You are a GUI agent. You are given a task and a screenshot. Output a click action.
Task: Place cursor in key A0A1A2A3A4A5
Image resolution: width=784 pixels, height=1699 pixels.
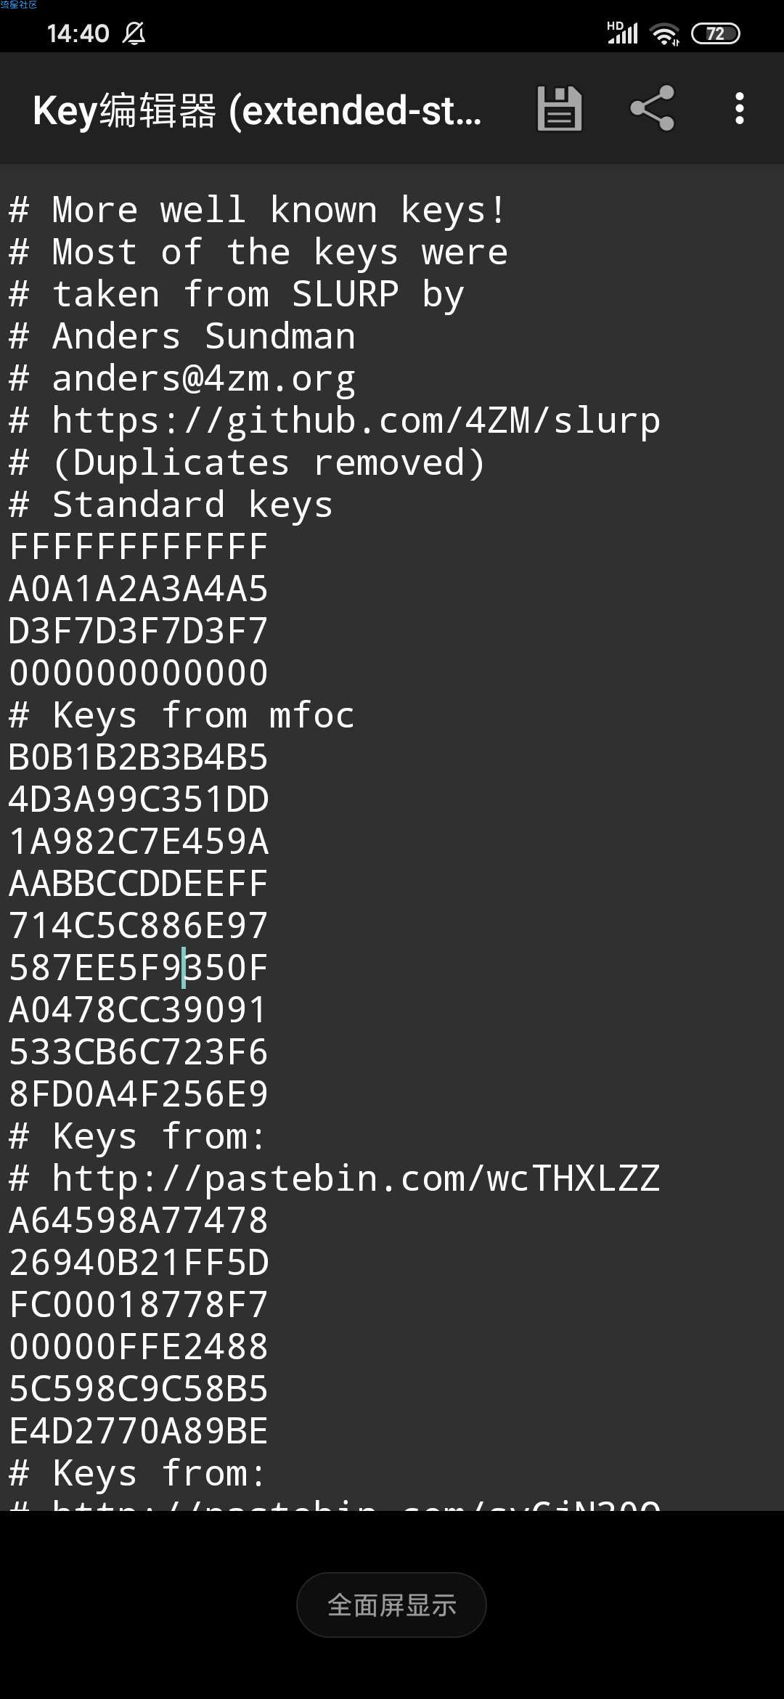pos(138,589)
